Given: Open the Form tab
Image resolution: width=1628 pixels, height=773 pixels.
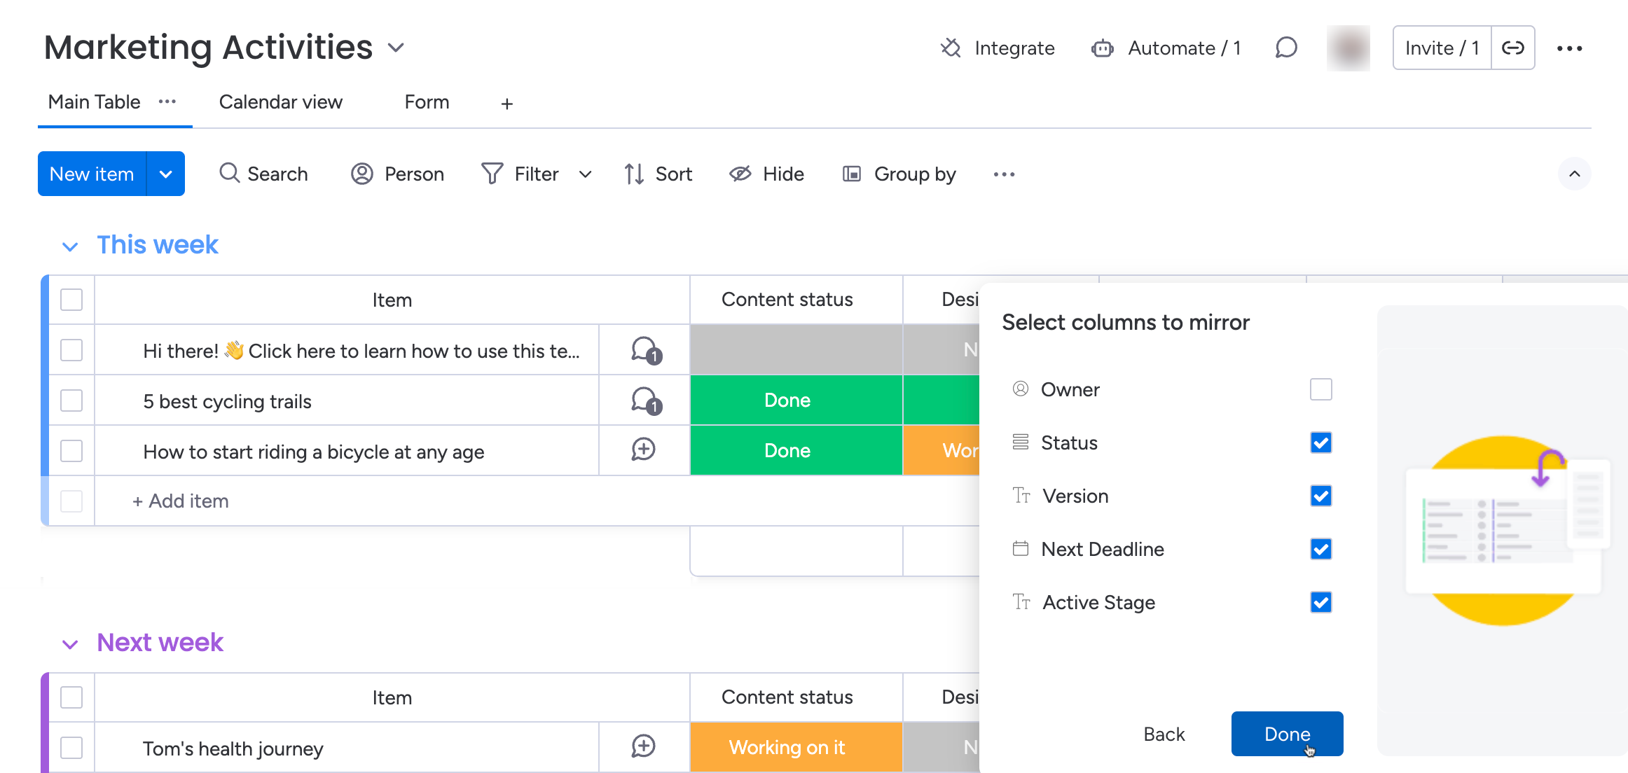Looking at the screenshot, I should pyautogui.click(x=427, y=102).
